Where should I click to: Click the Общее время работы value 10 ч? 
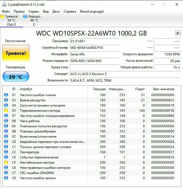(167, 67)
